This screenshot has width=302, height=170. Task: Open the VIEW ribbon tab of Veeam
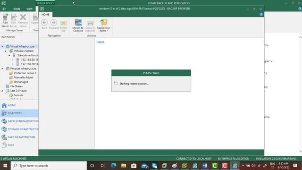point(29,9)
